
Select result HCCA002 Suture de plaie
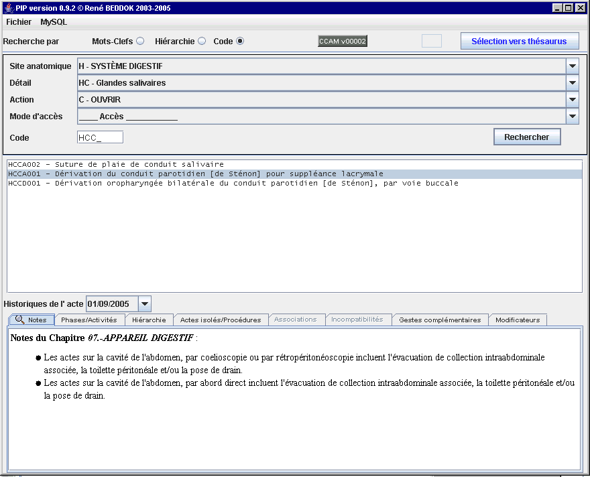click(x=294, y=165)
